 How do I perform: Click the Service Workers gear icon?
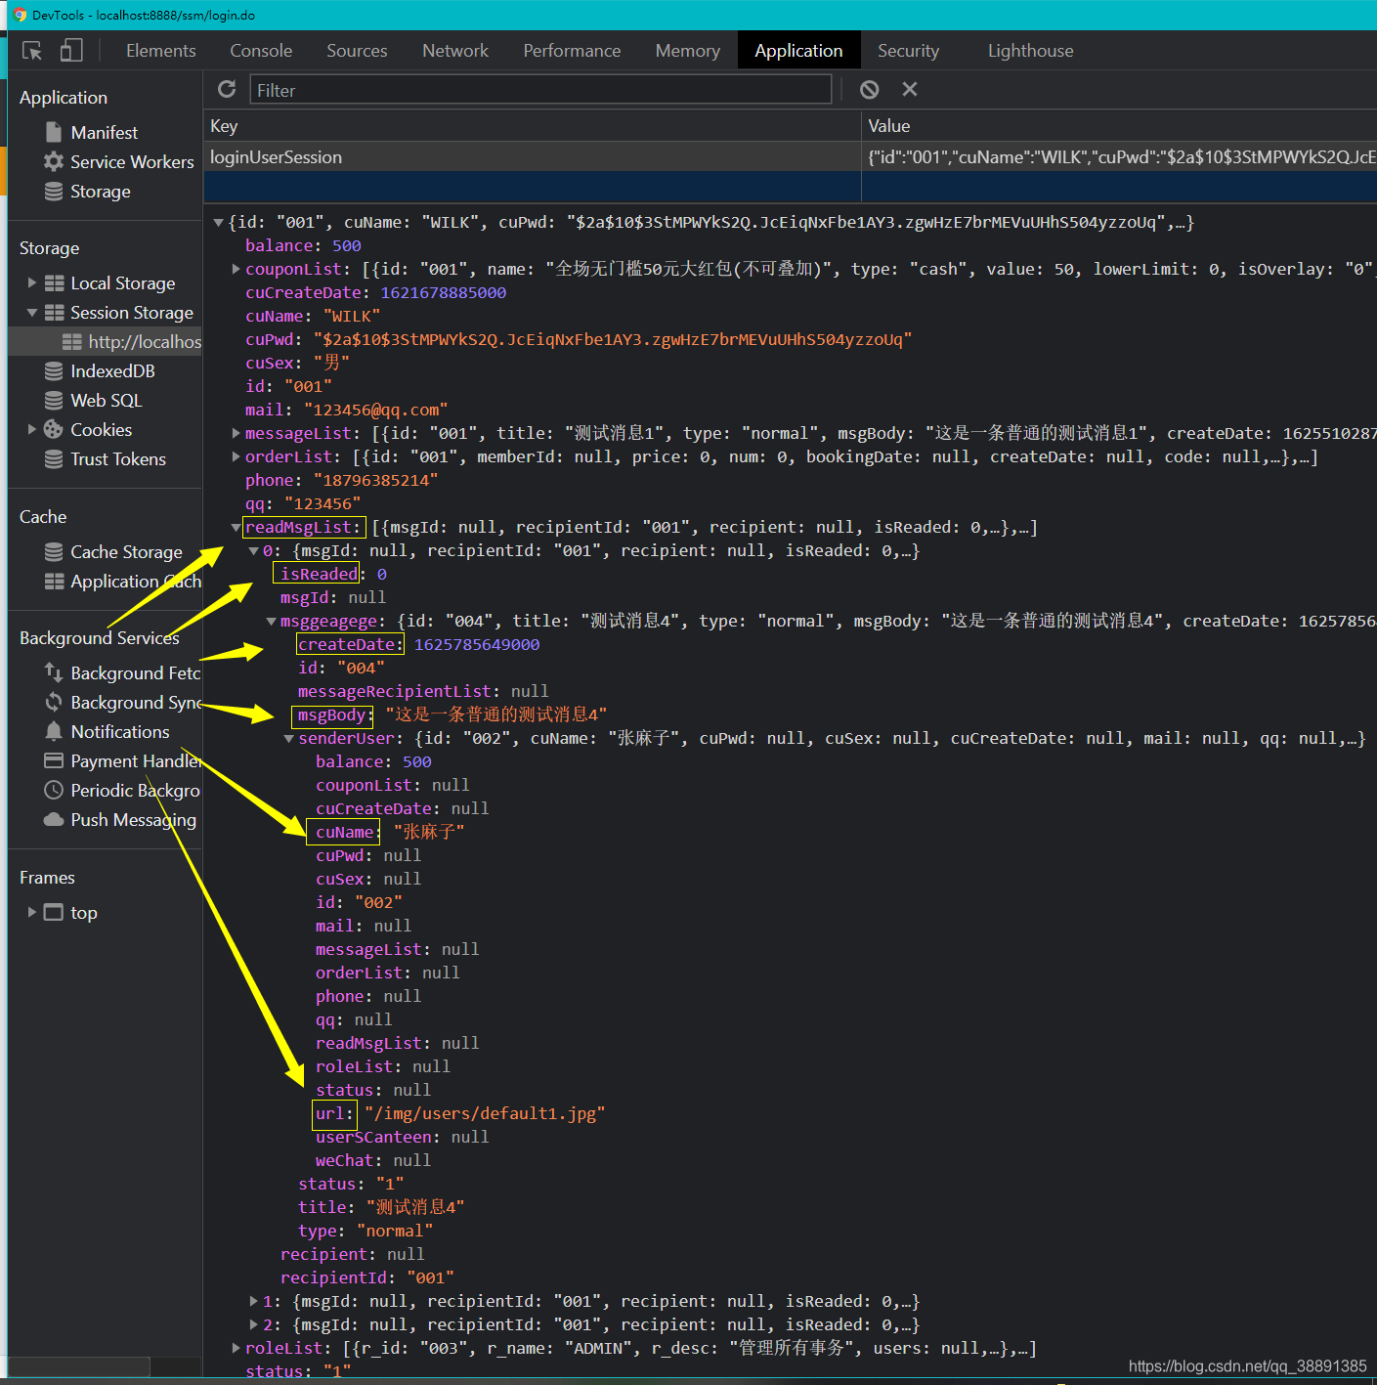pos(54,161)
